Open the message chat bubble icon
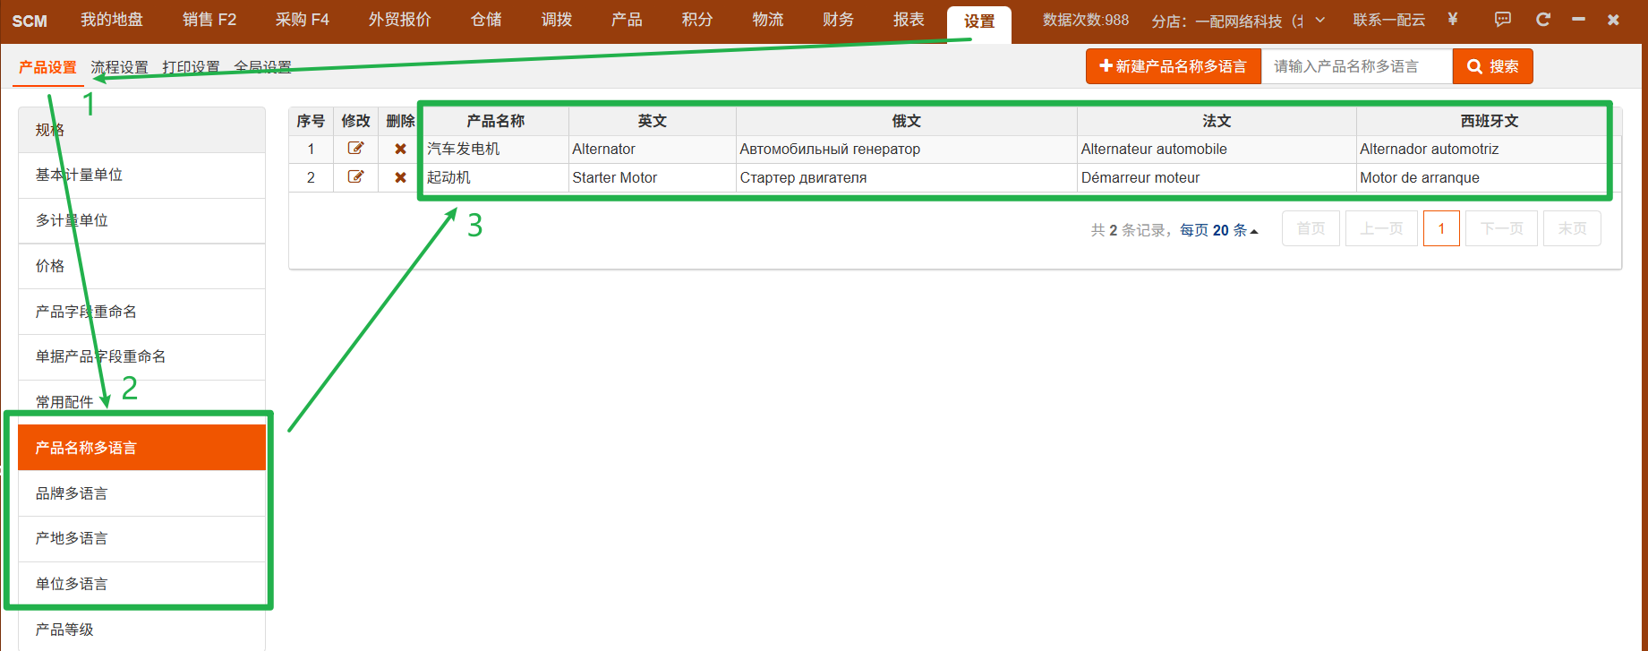This screenshot has height=651, width=1648. point(1503,20)
